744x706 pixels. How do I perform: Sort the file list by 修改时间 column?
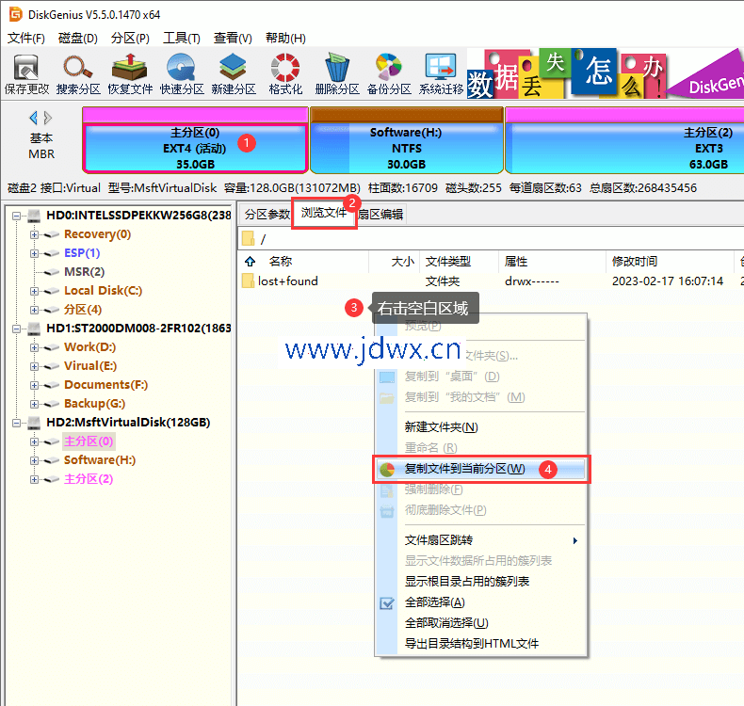click(670, 262)
